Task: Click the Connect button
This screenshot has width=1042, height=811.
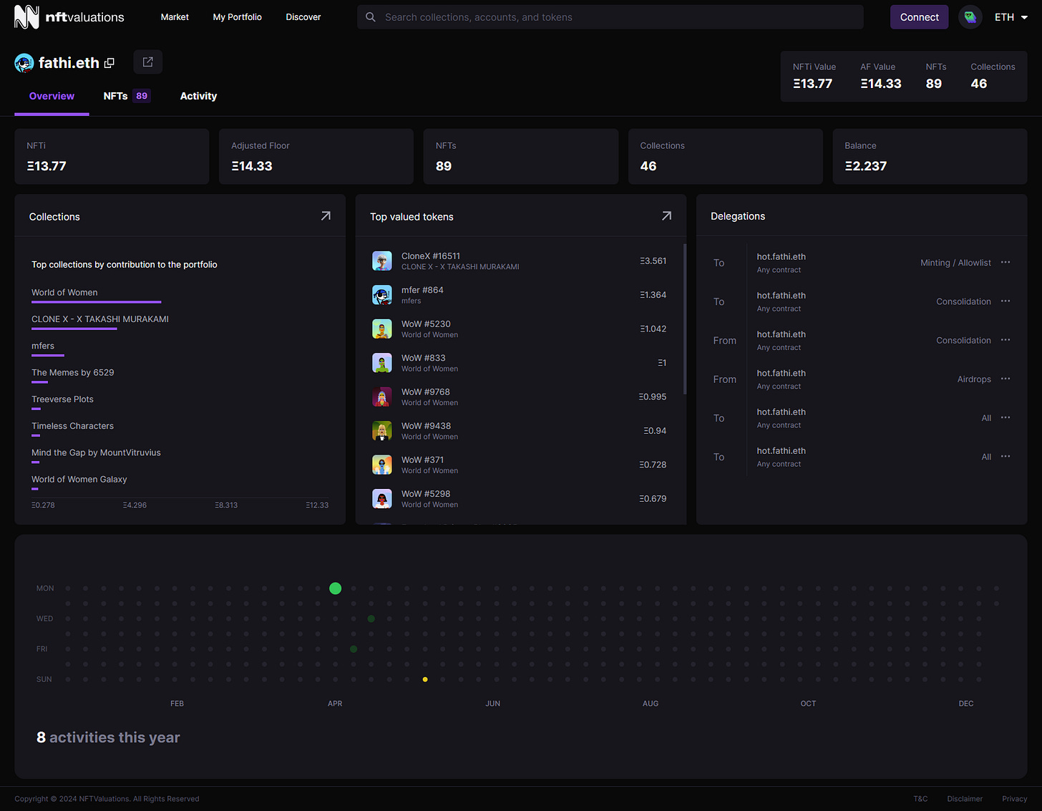Action: [919, 17]
